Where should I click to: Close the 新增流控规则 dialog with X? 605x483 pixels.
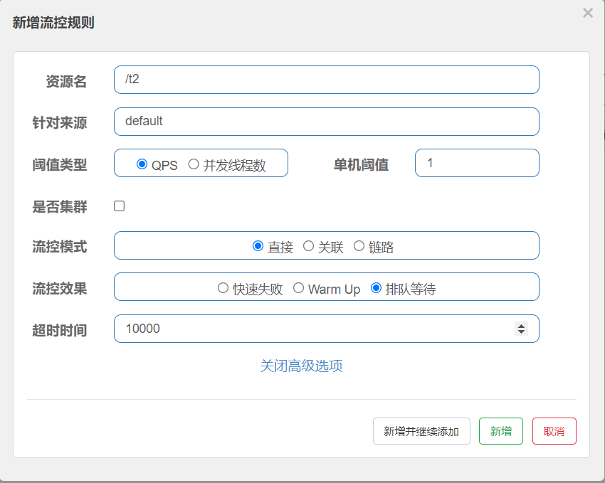point(587,13)
